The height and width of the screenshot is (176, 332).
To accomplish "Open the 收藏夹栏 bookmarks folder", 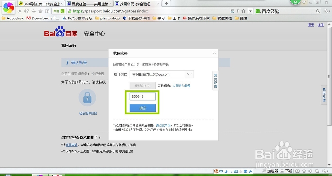I will 222,18.
